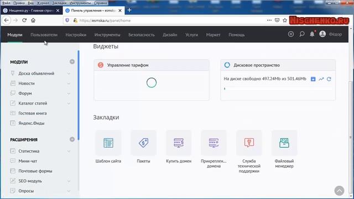This screenshot has height=199, width=354.
Task: Open the Настройки menu
Action: tap(76, 35)
